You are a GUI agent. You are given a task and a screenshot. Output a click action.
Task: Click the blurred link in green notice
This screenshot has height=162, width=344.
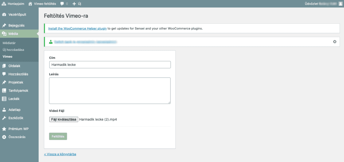[85, 42]
